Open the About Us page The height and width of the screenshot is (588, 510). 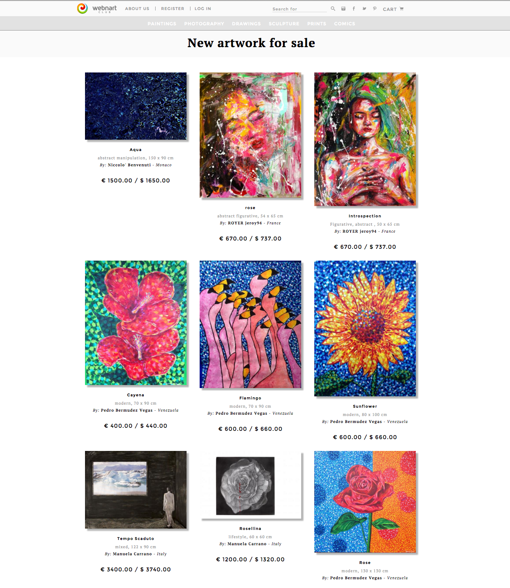click(137, 9)
